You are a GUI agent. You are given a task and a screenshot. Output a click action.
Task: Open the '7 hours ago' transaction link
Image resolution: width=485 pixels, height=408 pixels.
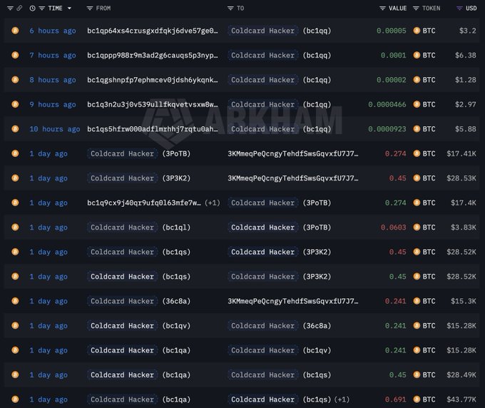pos(53,56)
